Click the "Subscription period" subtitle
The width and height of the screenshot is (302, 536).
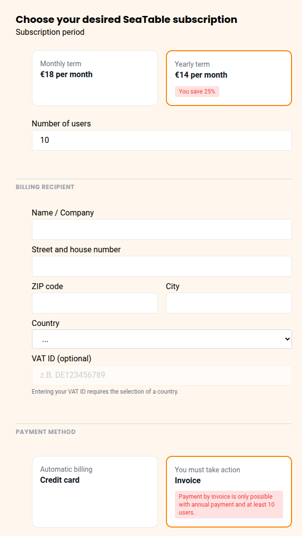50,32
